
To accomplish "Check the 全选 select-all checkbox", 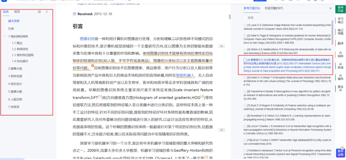I will 245,18.
